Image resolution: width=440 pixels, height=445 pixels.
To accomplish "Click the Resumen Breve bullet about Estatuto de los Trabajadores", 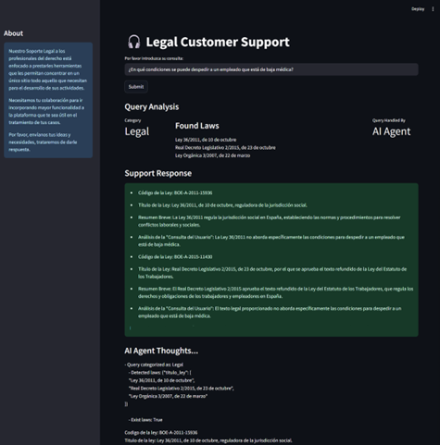I will tap(275, 292).
